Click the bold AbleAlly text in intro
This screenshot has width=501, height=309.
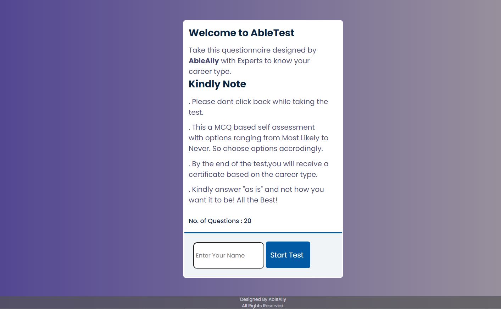[204, 61]
